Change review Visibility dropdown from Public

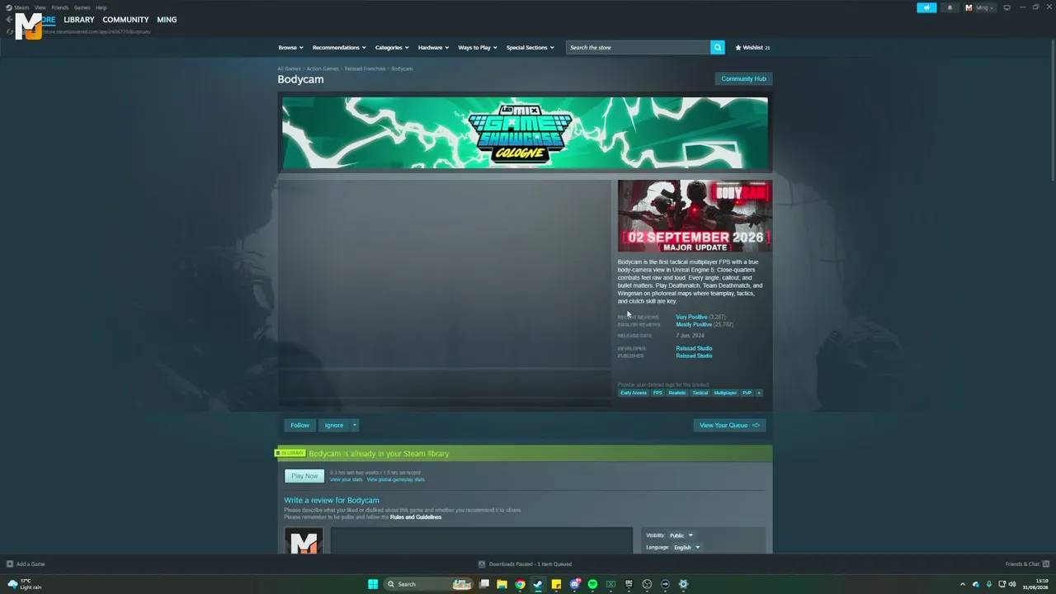pyautogui.click(x=681, y=535)
